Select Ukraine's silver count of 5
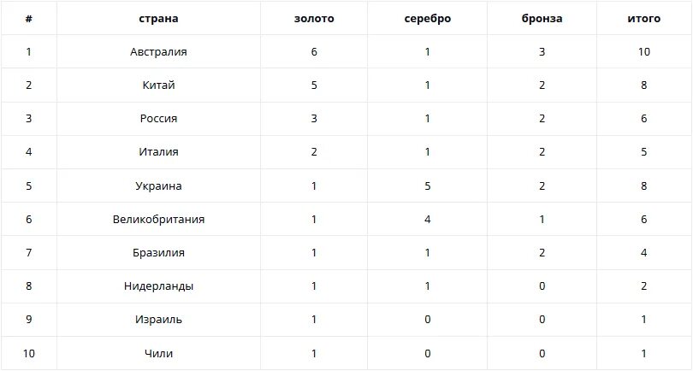 tap(428, 185)
